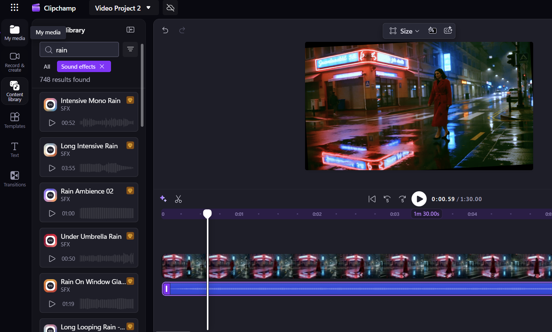Image resolution: width=552 pixels, height=332 pixels.
Task: Collapse the content library side panel
Action: [x=130, y=30]
